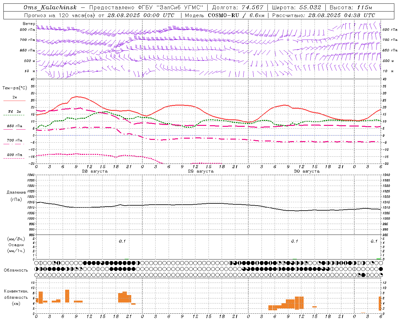Click the "Ветер" wind panel label
Screen dimensions: 399x319
[29, 24]
